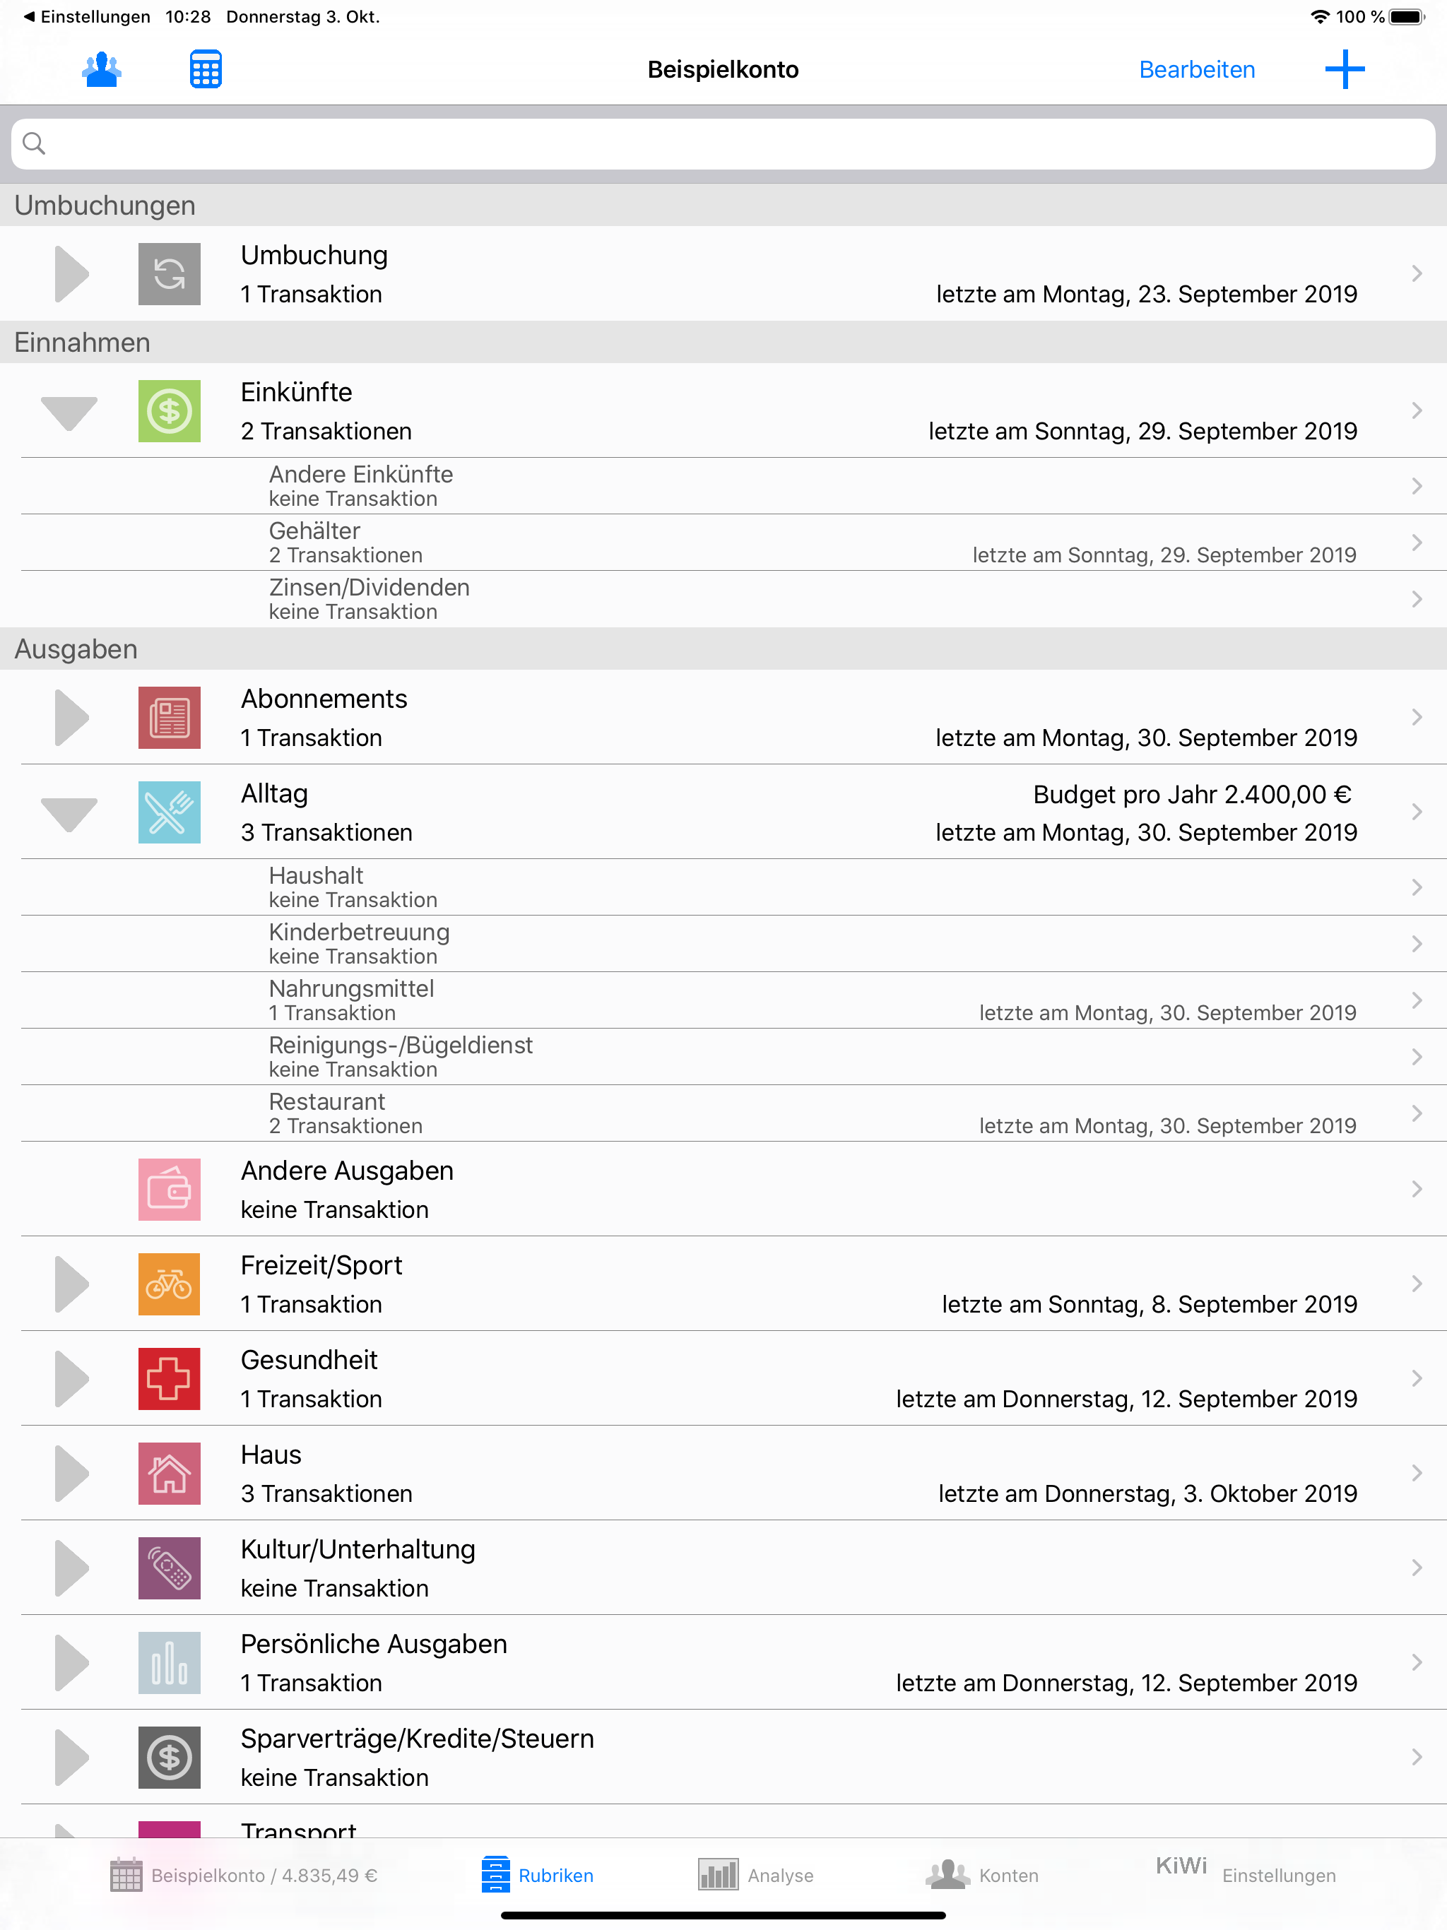This screenshot has width=1447, height=1930.
Task: Select the Alltag cutlery icon
Action: [168, 812]
